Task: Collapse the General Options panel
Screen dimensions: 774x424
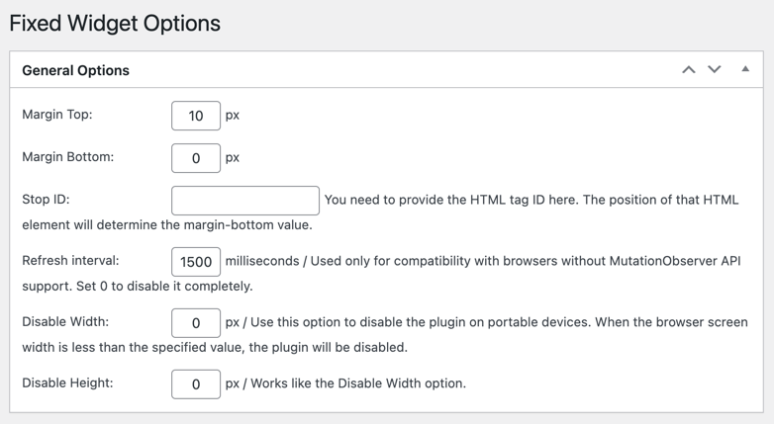Action: (745, 70)
